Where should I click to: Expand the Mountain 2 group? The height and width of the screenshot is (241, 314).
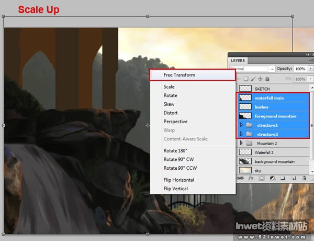pyautogui.click(x=241, y=143)
